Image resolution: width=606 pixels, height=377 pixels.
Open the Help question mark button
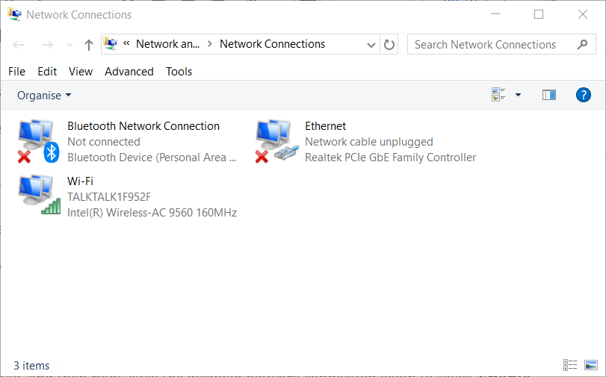click(x=584, y=95)
